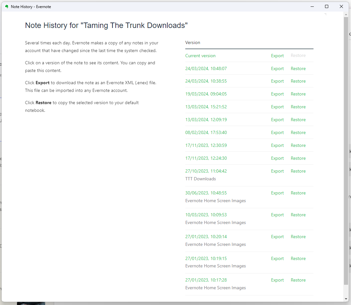This screenshot has width=351, height=305.
Task: Export version 27/01/2023, 10:17:28
Action: (277, 280)
